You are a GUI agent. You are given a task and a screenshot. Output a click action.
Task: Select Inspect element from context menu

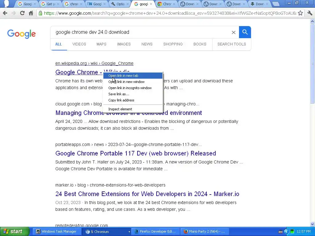pyautogui.click(x=133, y=109)
